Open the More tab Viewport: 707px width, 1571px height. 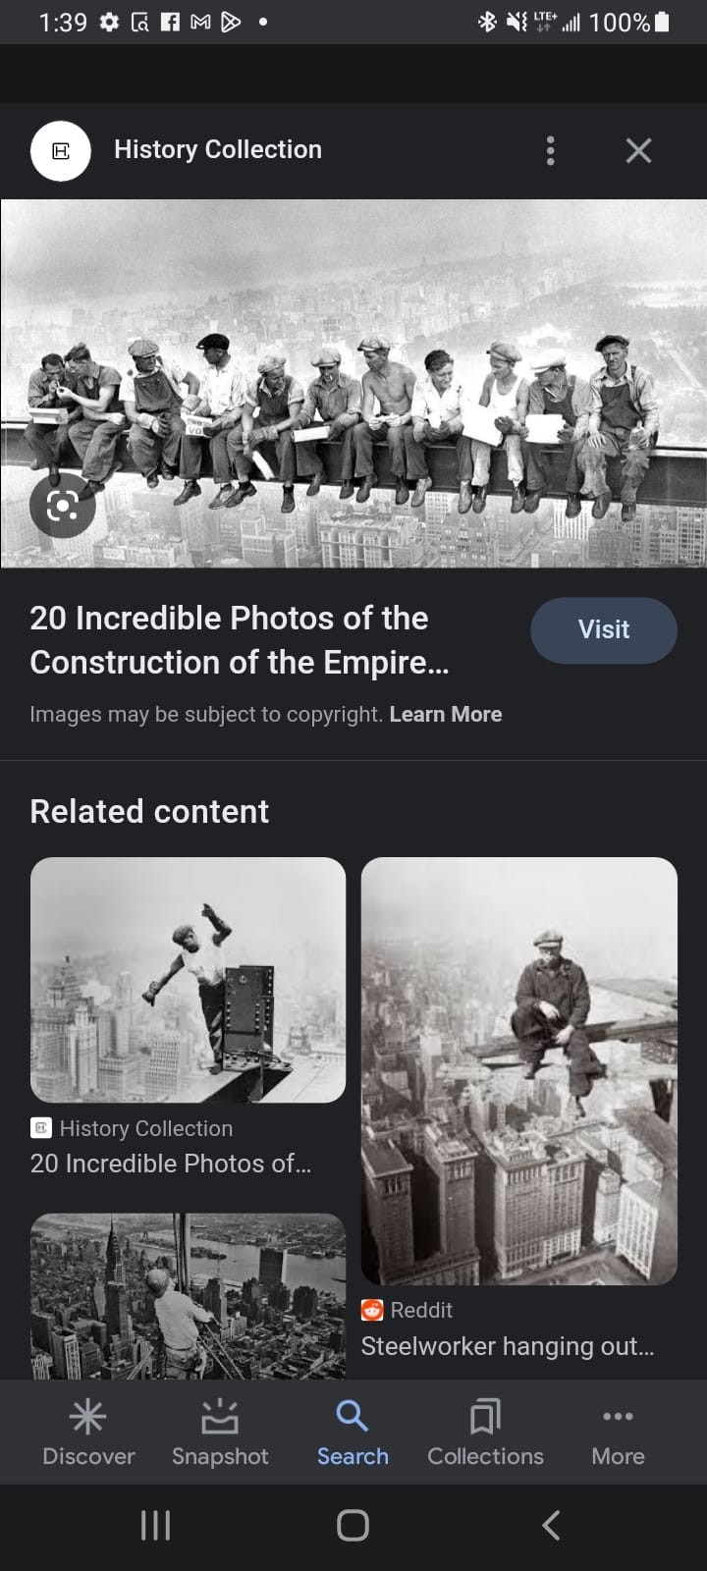618,1433
